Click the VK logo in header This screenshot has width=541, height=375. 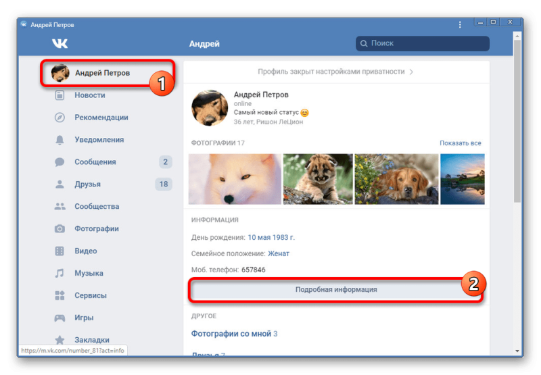click(x=60, y=43)
